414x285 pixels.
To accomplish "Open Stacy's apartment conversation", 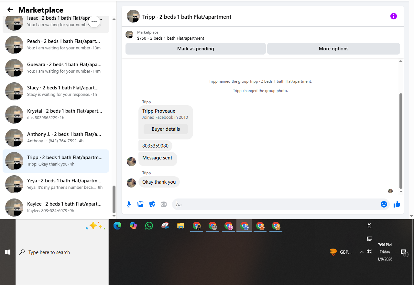I will [x=56, y=91].
